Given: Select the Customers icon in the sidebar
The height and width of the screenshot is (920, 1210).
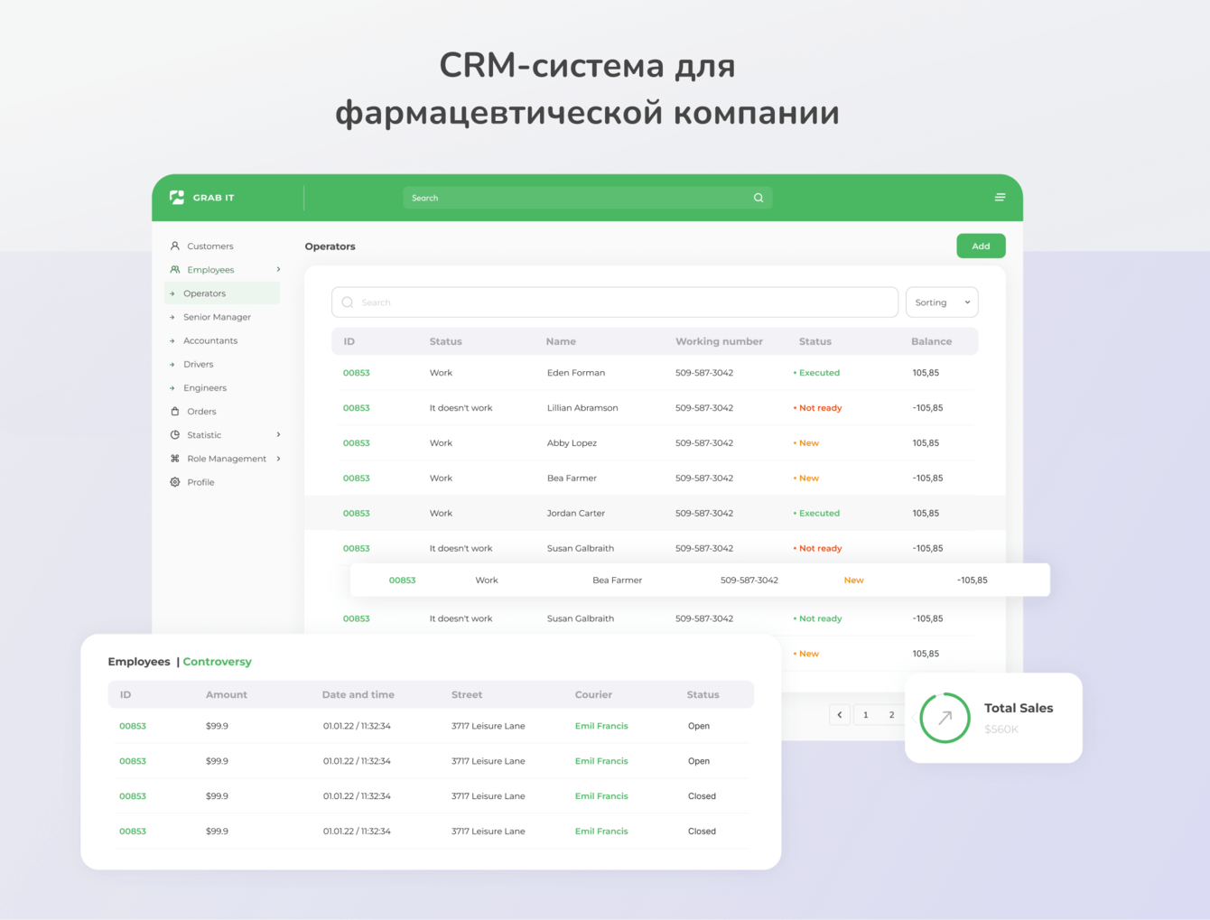Looking at the screenshot, I should 174,246.
